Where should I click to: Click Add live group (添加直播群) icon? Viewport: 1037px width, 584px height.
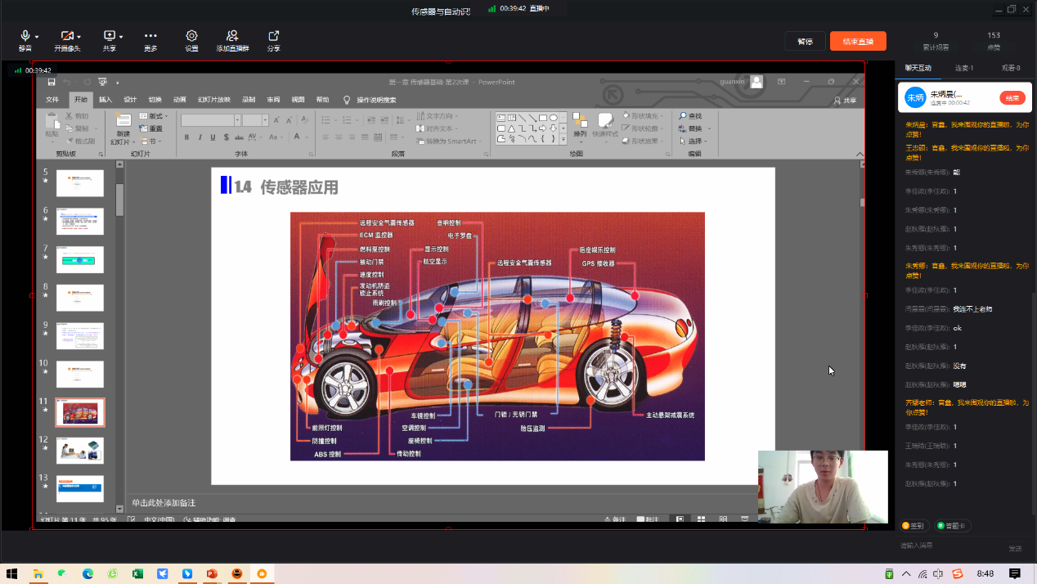(x=232, y=37)
